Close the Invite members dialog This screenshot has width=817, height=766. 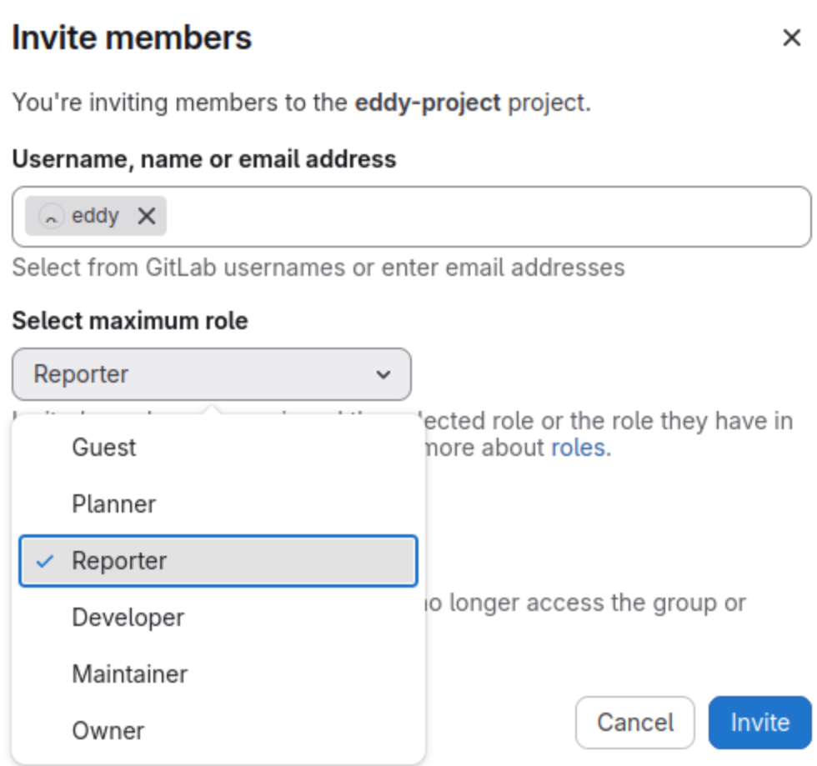pyautogui.click(x=791, y=38)
